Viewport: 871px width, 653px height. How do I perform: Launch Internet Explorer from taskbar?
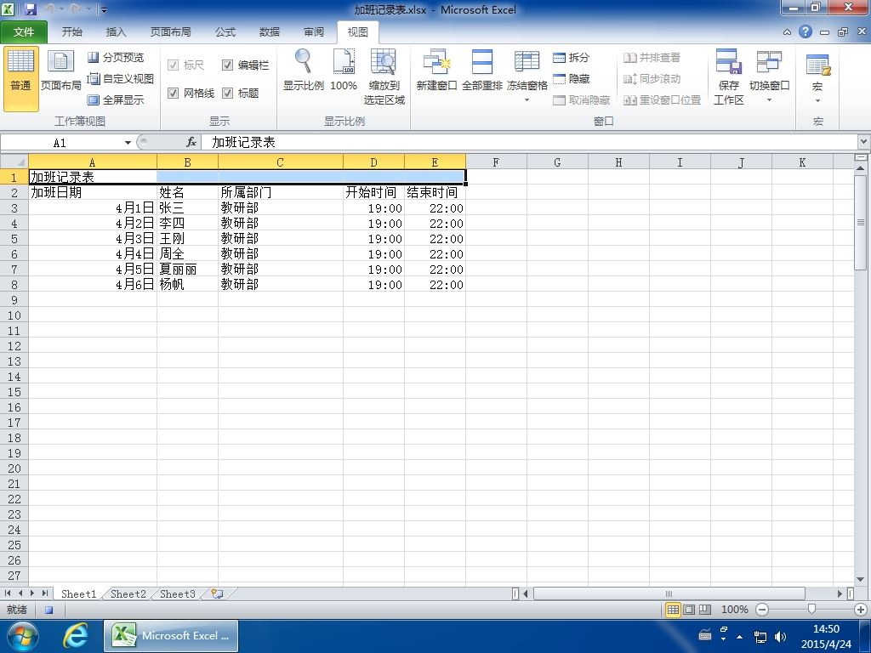(x=75, y=636)
